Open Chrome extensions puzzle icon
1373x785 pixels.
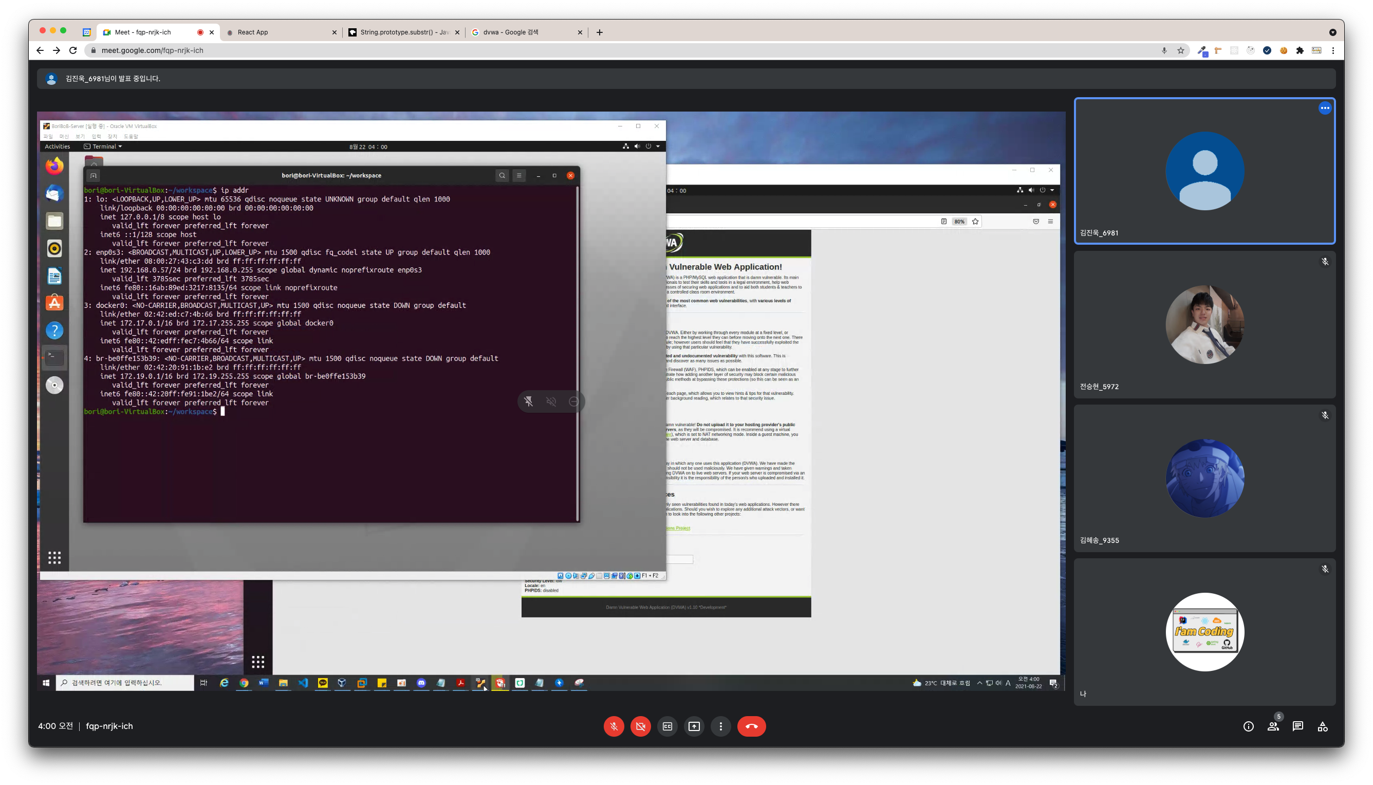[x=1300, y=50]
